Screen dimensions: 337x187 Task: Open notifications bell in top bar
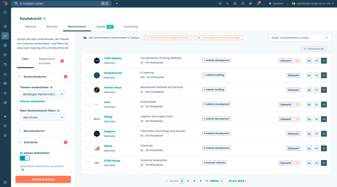tap(258, 3)
